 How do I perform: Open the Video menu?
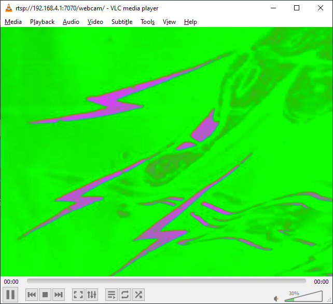pyautogui.click(x=95, y=22)
